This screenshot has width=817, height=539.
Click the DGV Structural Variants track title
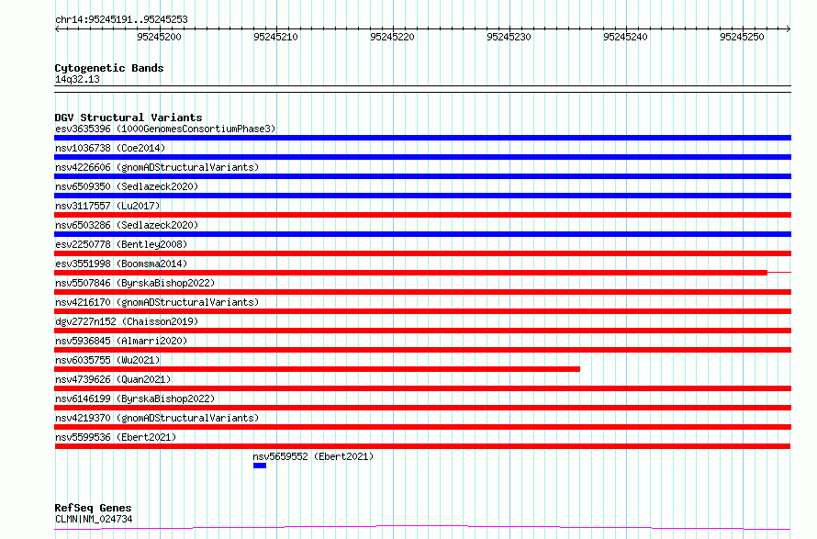[x=129, y=118]
